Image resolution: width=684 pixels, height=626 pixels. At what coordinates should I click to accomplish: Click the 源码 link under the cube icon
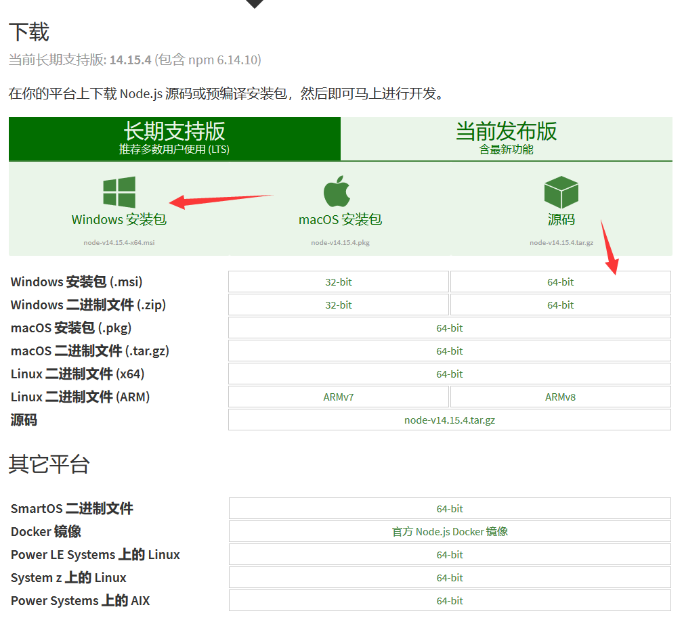[x=561, y=219]
